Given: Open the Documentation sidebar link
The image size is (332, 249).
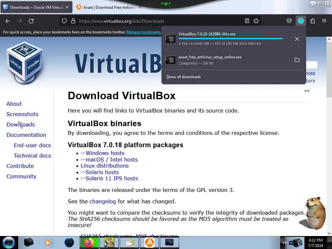Looking at the screenshot, I should [x=26, y=135].
